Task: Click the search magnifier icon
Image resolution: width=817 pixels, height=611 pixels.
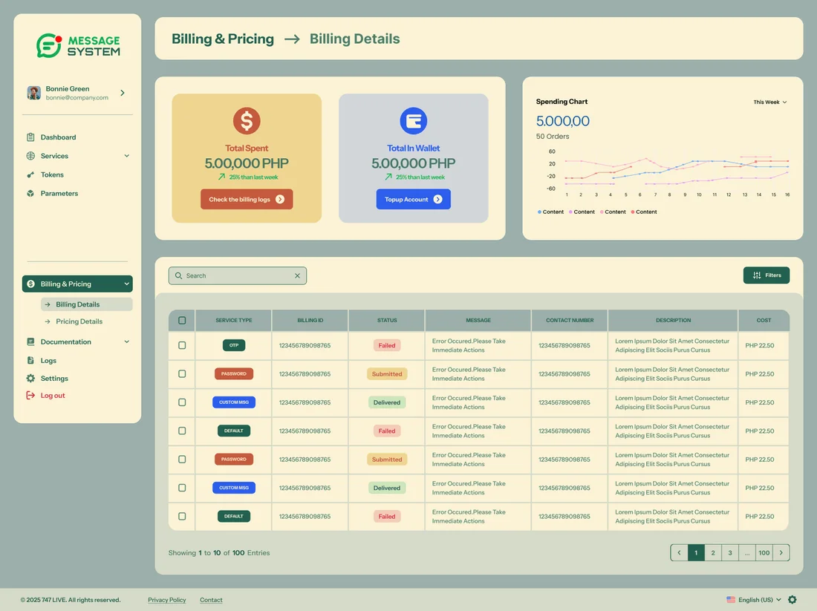Action: point(179,275)
